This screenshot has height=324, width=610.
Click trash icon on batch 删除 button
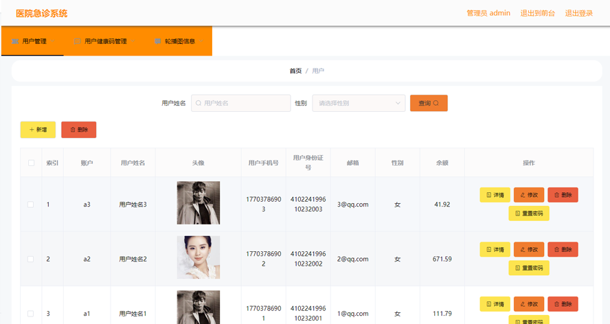point(73,130)
